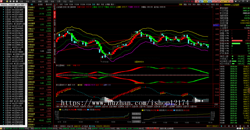
Task: Select the 周线 period
Action: click(98, 4)
